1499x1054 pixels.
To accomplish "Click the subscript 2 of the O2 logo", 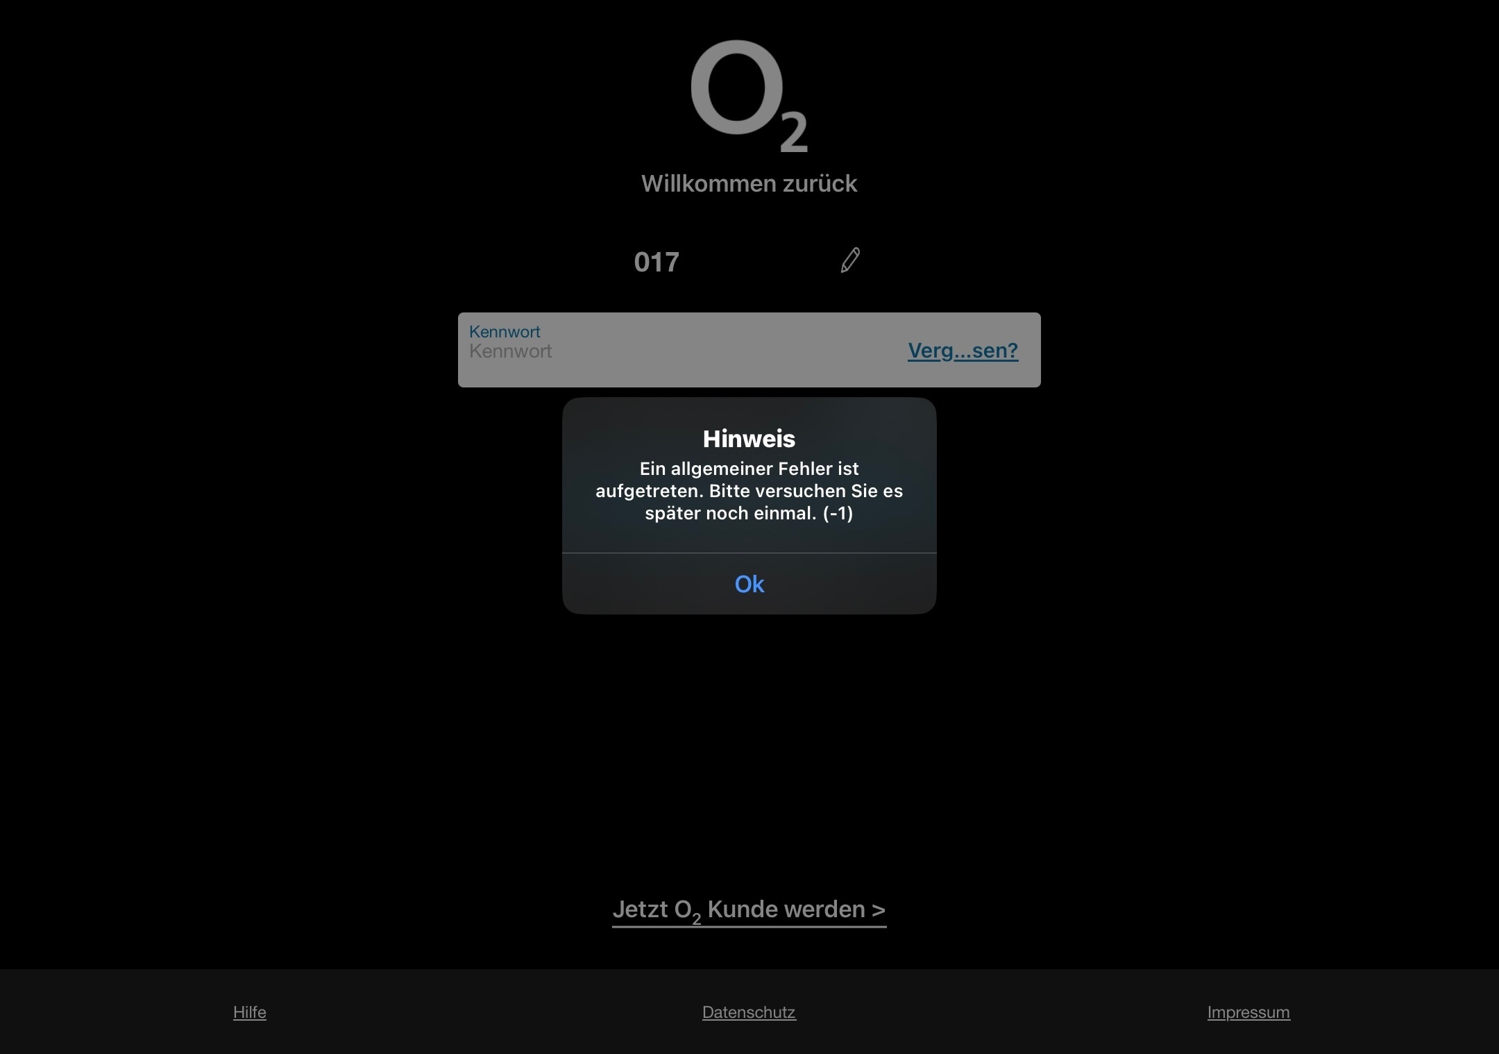I will coord(794,132).
